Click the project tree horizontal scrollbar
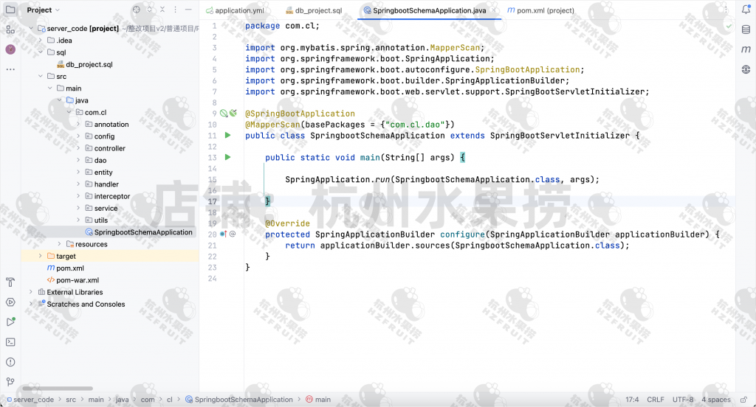Viewport: 756px width, 407px height. (x=58, y=389)
